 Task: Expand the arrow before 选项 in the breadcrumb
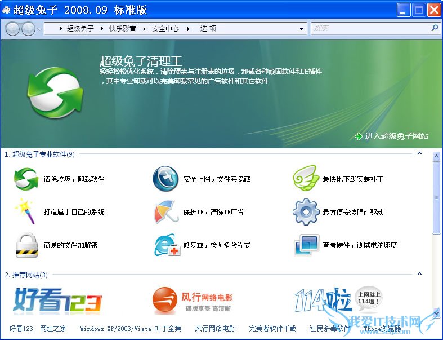coord(189,29)
